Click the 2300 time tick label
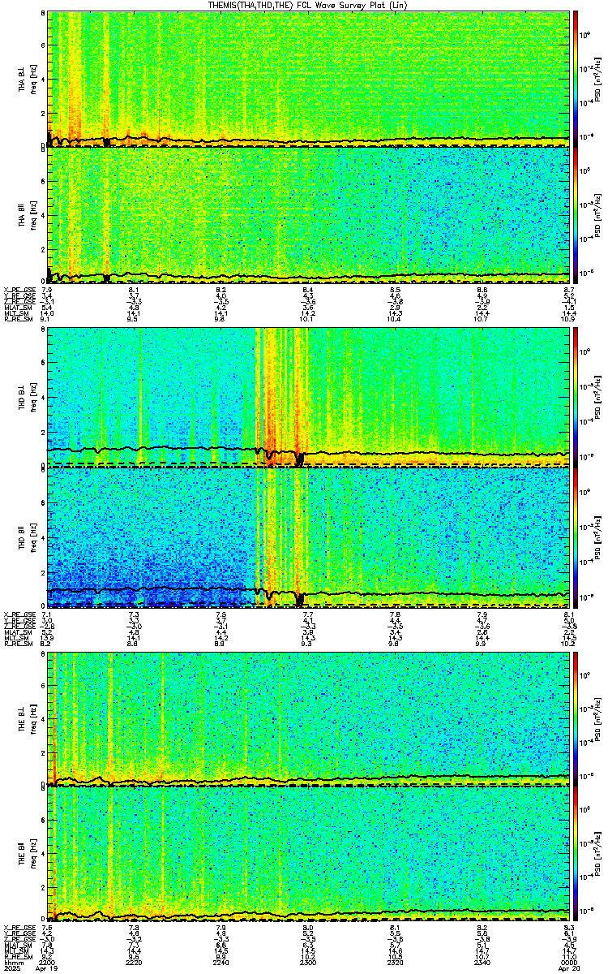Viewport: 608px width, 974px height. [x=308, y=963]
